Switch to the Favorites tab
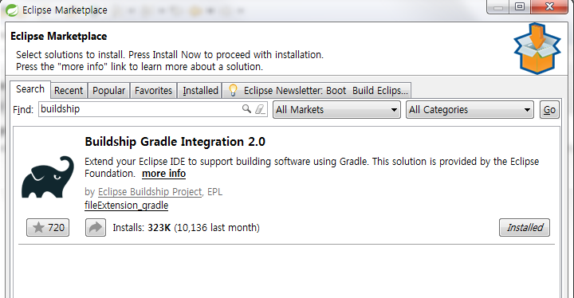The image size is (574, 298). [153, 90]
